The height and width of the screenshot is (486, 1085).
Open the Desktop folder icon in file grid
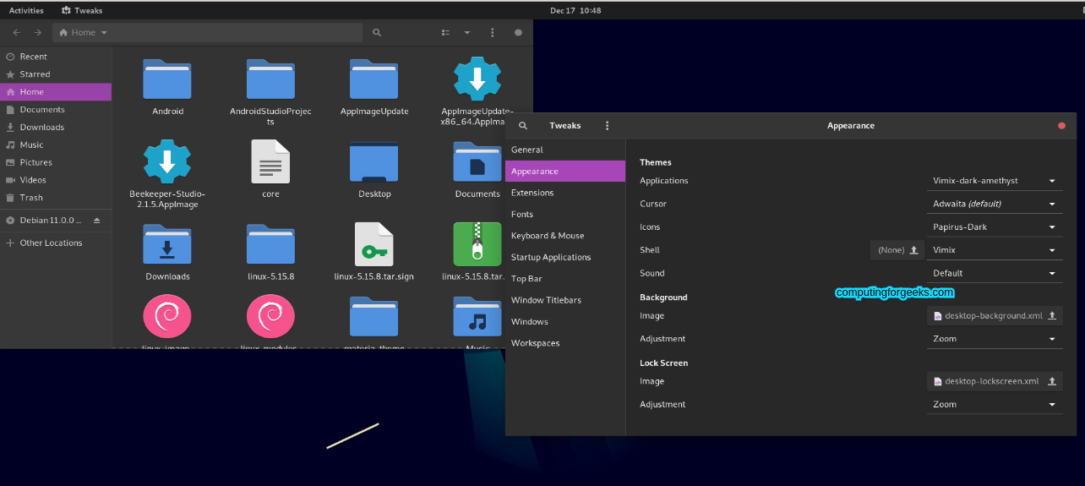374,161
